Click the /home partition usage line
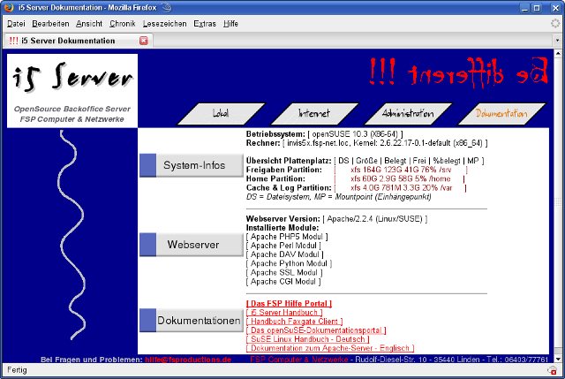 [x=400, y=178]
